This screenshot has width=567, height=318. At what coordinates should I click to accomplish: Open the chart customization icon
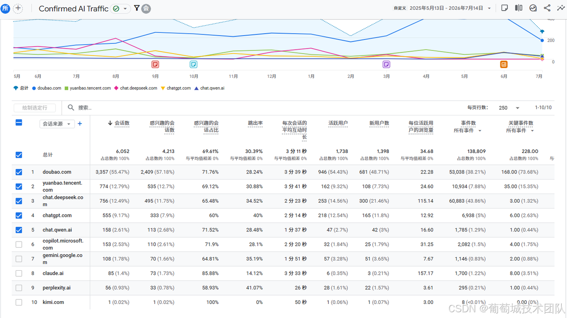pos(533,8)
